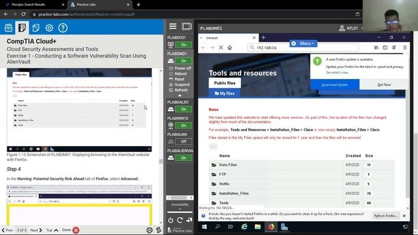Screen dimensions: 418x235
Task: Open Firefox account icon
Action: click(x=394, y=48)
